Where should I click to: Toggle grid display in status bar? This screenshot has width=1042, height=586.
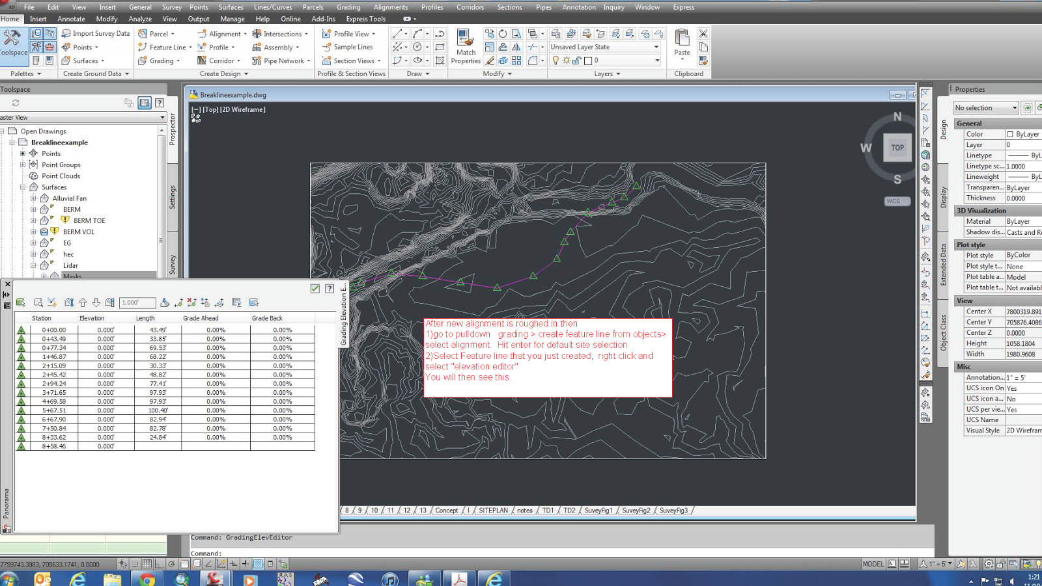click(147, 564)
